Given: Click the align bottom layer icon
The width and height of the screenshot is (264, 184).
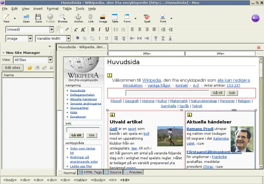Looking at the screenshot, I should tap(170, 38).
